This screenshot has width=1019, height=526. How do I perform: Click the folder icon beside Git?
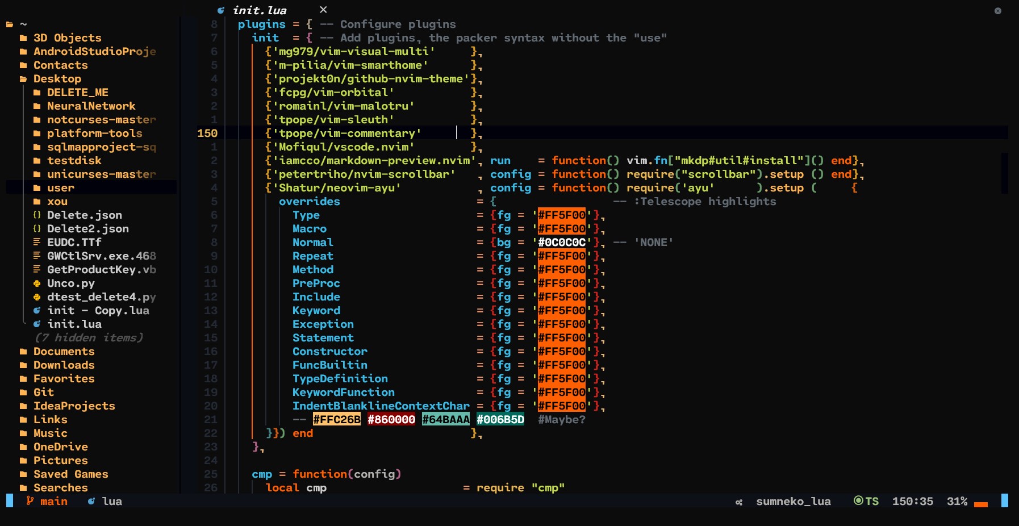coord(23,393)
